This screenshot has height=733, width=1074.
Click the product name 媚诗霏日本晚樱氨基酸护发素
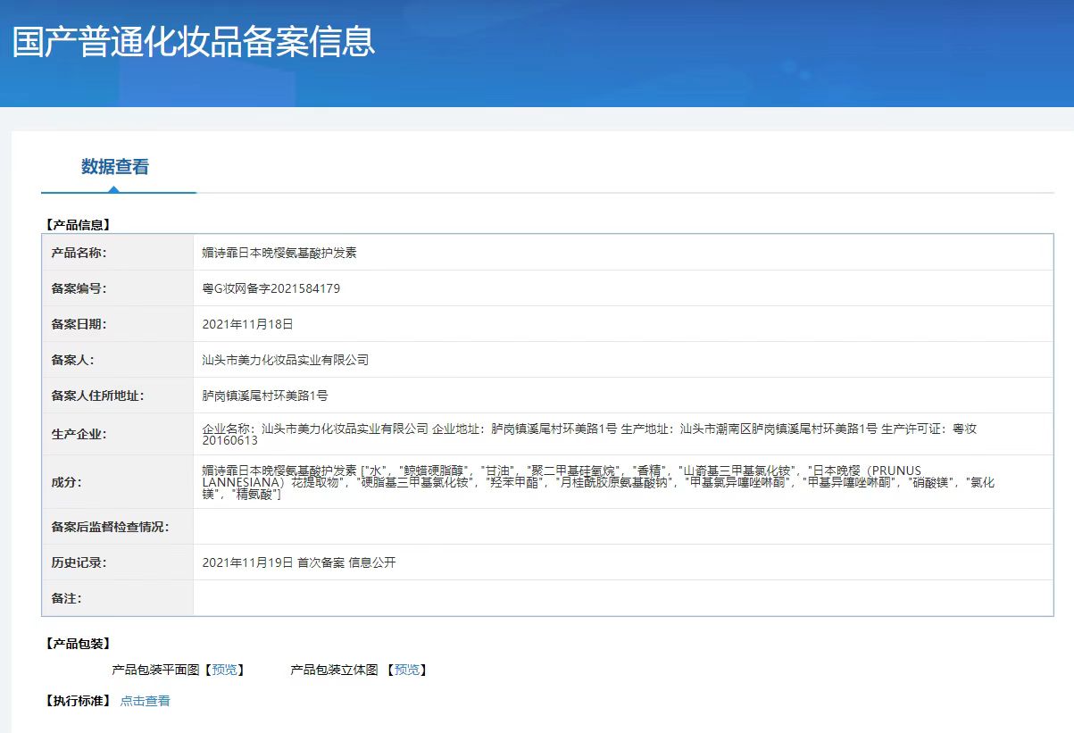[x=279, y=253]
